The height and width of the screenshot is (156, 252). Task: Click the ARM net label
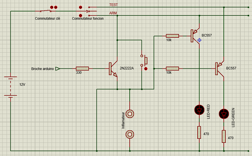tap(113, 13)
